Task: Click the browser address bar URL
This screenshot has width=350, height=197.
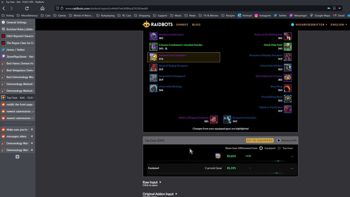Action: [106, 8]
